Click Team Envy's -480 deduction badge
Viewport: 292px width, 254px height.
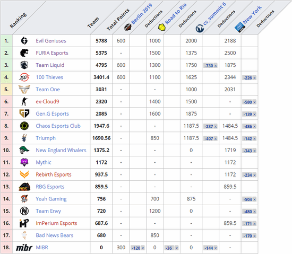pos(250,212)
